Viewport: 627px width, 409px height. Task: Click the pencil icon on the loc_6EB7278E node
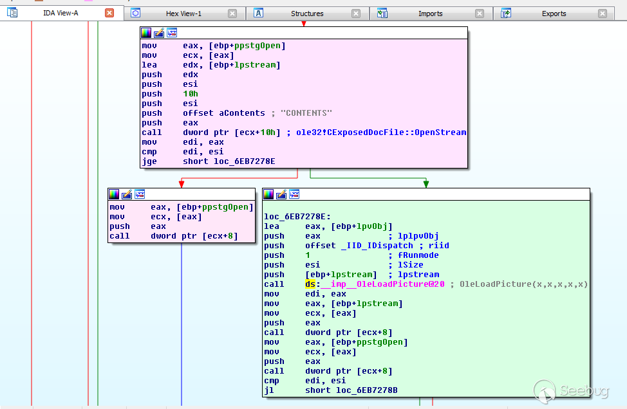coord(281,194)
